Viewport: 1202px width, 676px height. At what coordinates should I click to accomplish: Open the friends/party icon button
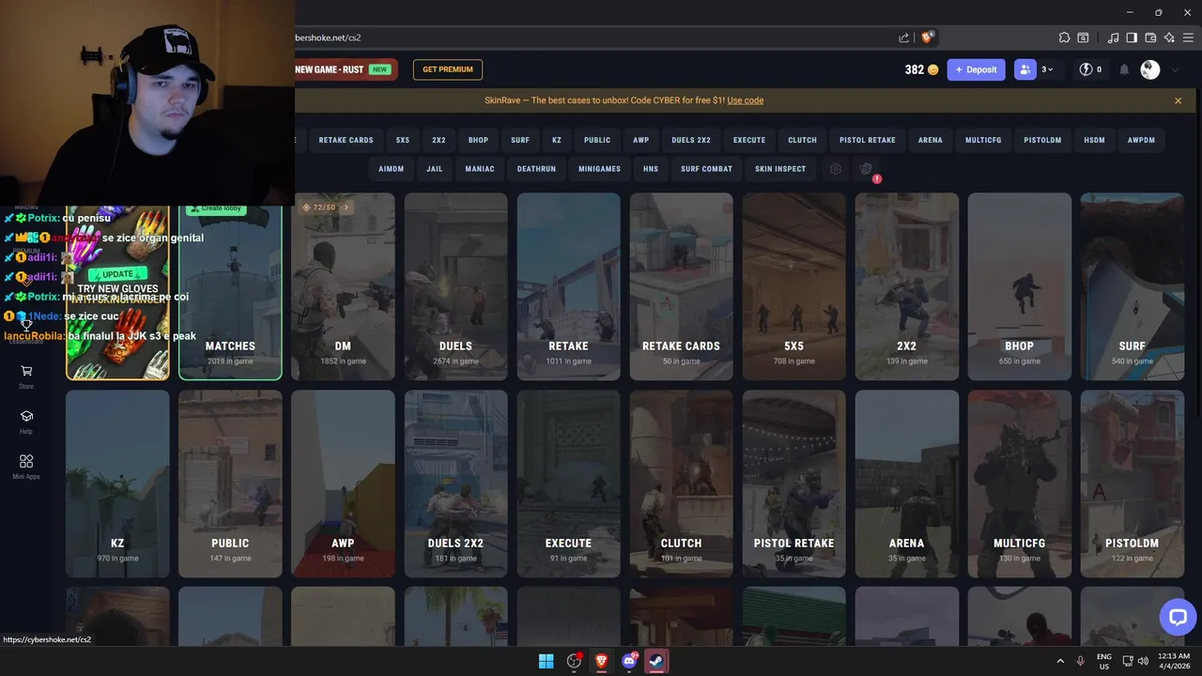pos(1025,69)
